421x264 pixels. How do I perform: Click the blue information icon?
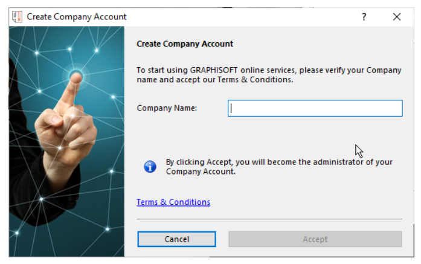pos(150,167)
